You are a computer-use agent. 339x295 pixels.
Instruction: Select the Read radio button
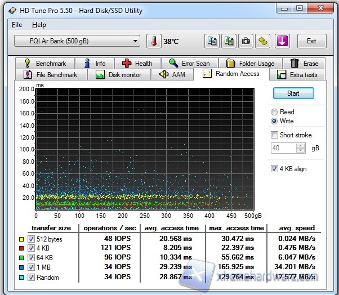click(274, 112)
